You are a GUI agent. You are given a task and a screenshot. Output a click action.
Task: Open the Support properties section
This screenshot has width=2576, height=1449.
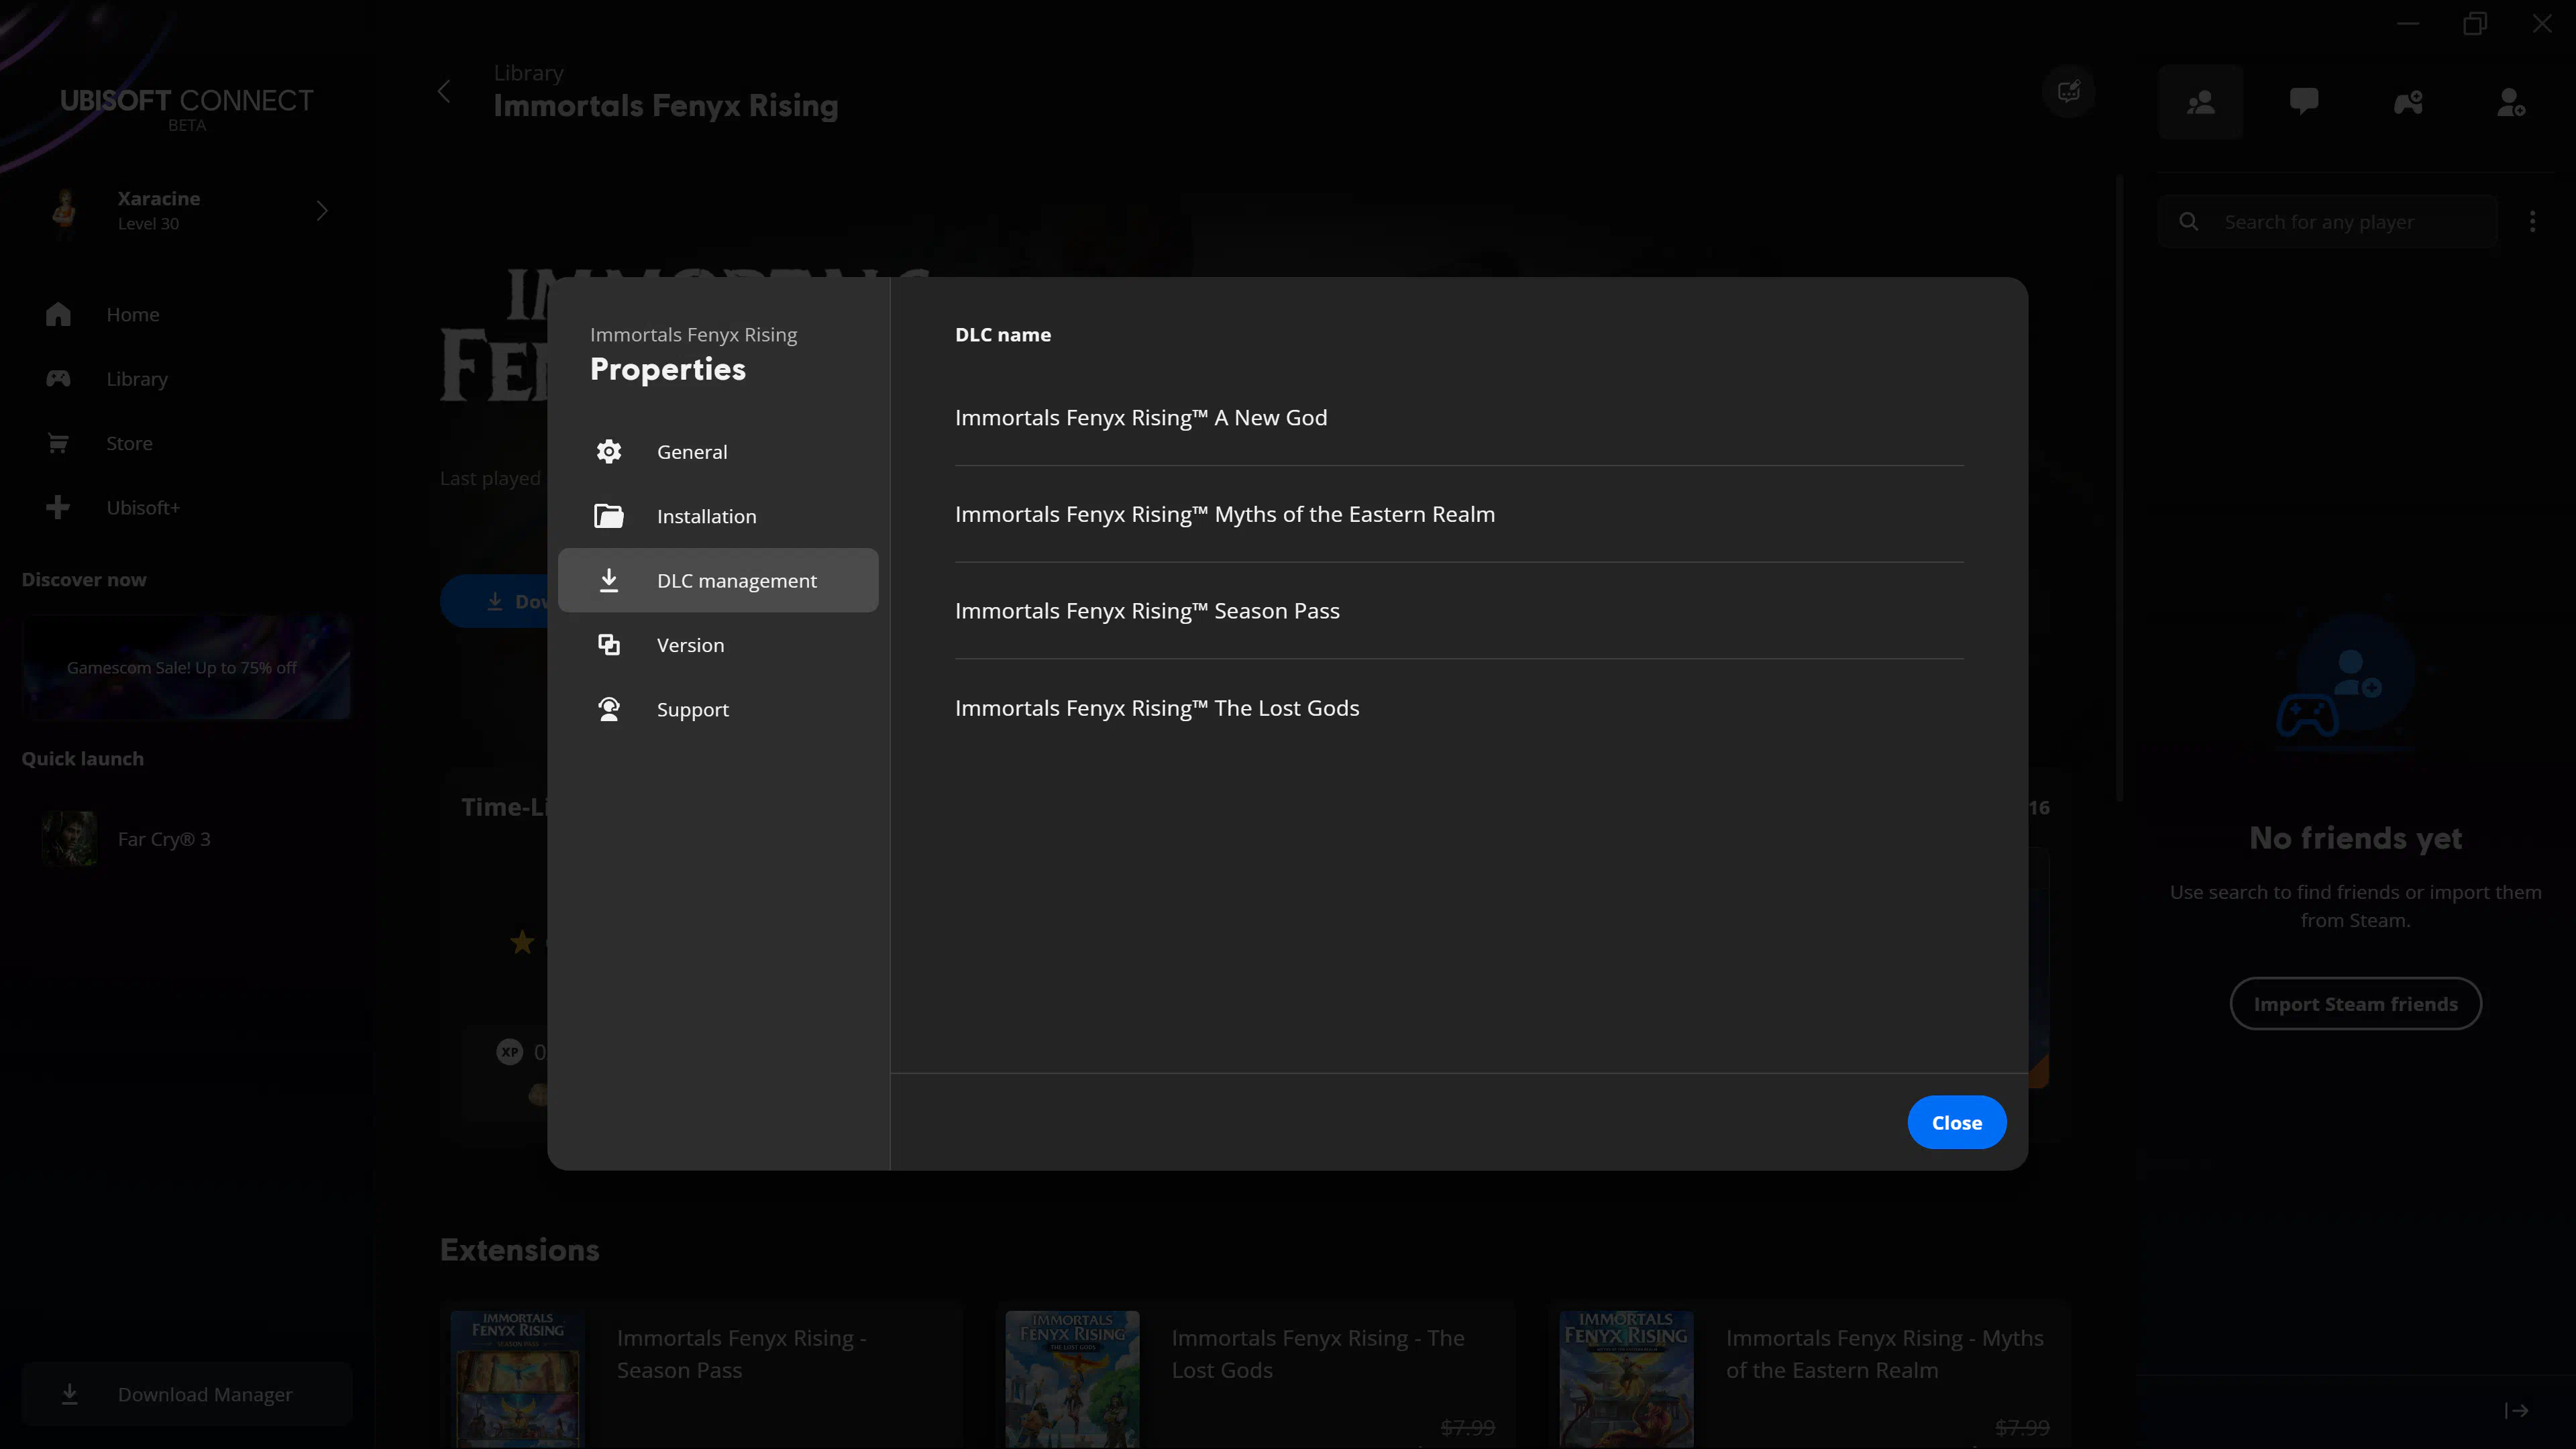692,709
